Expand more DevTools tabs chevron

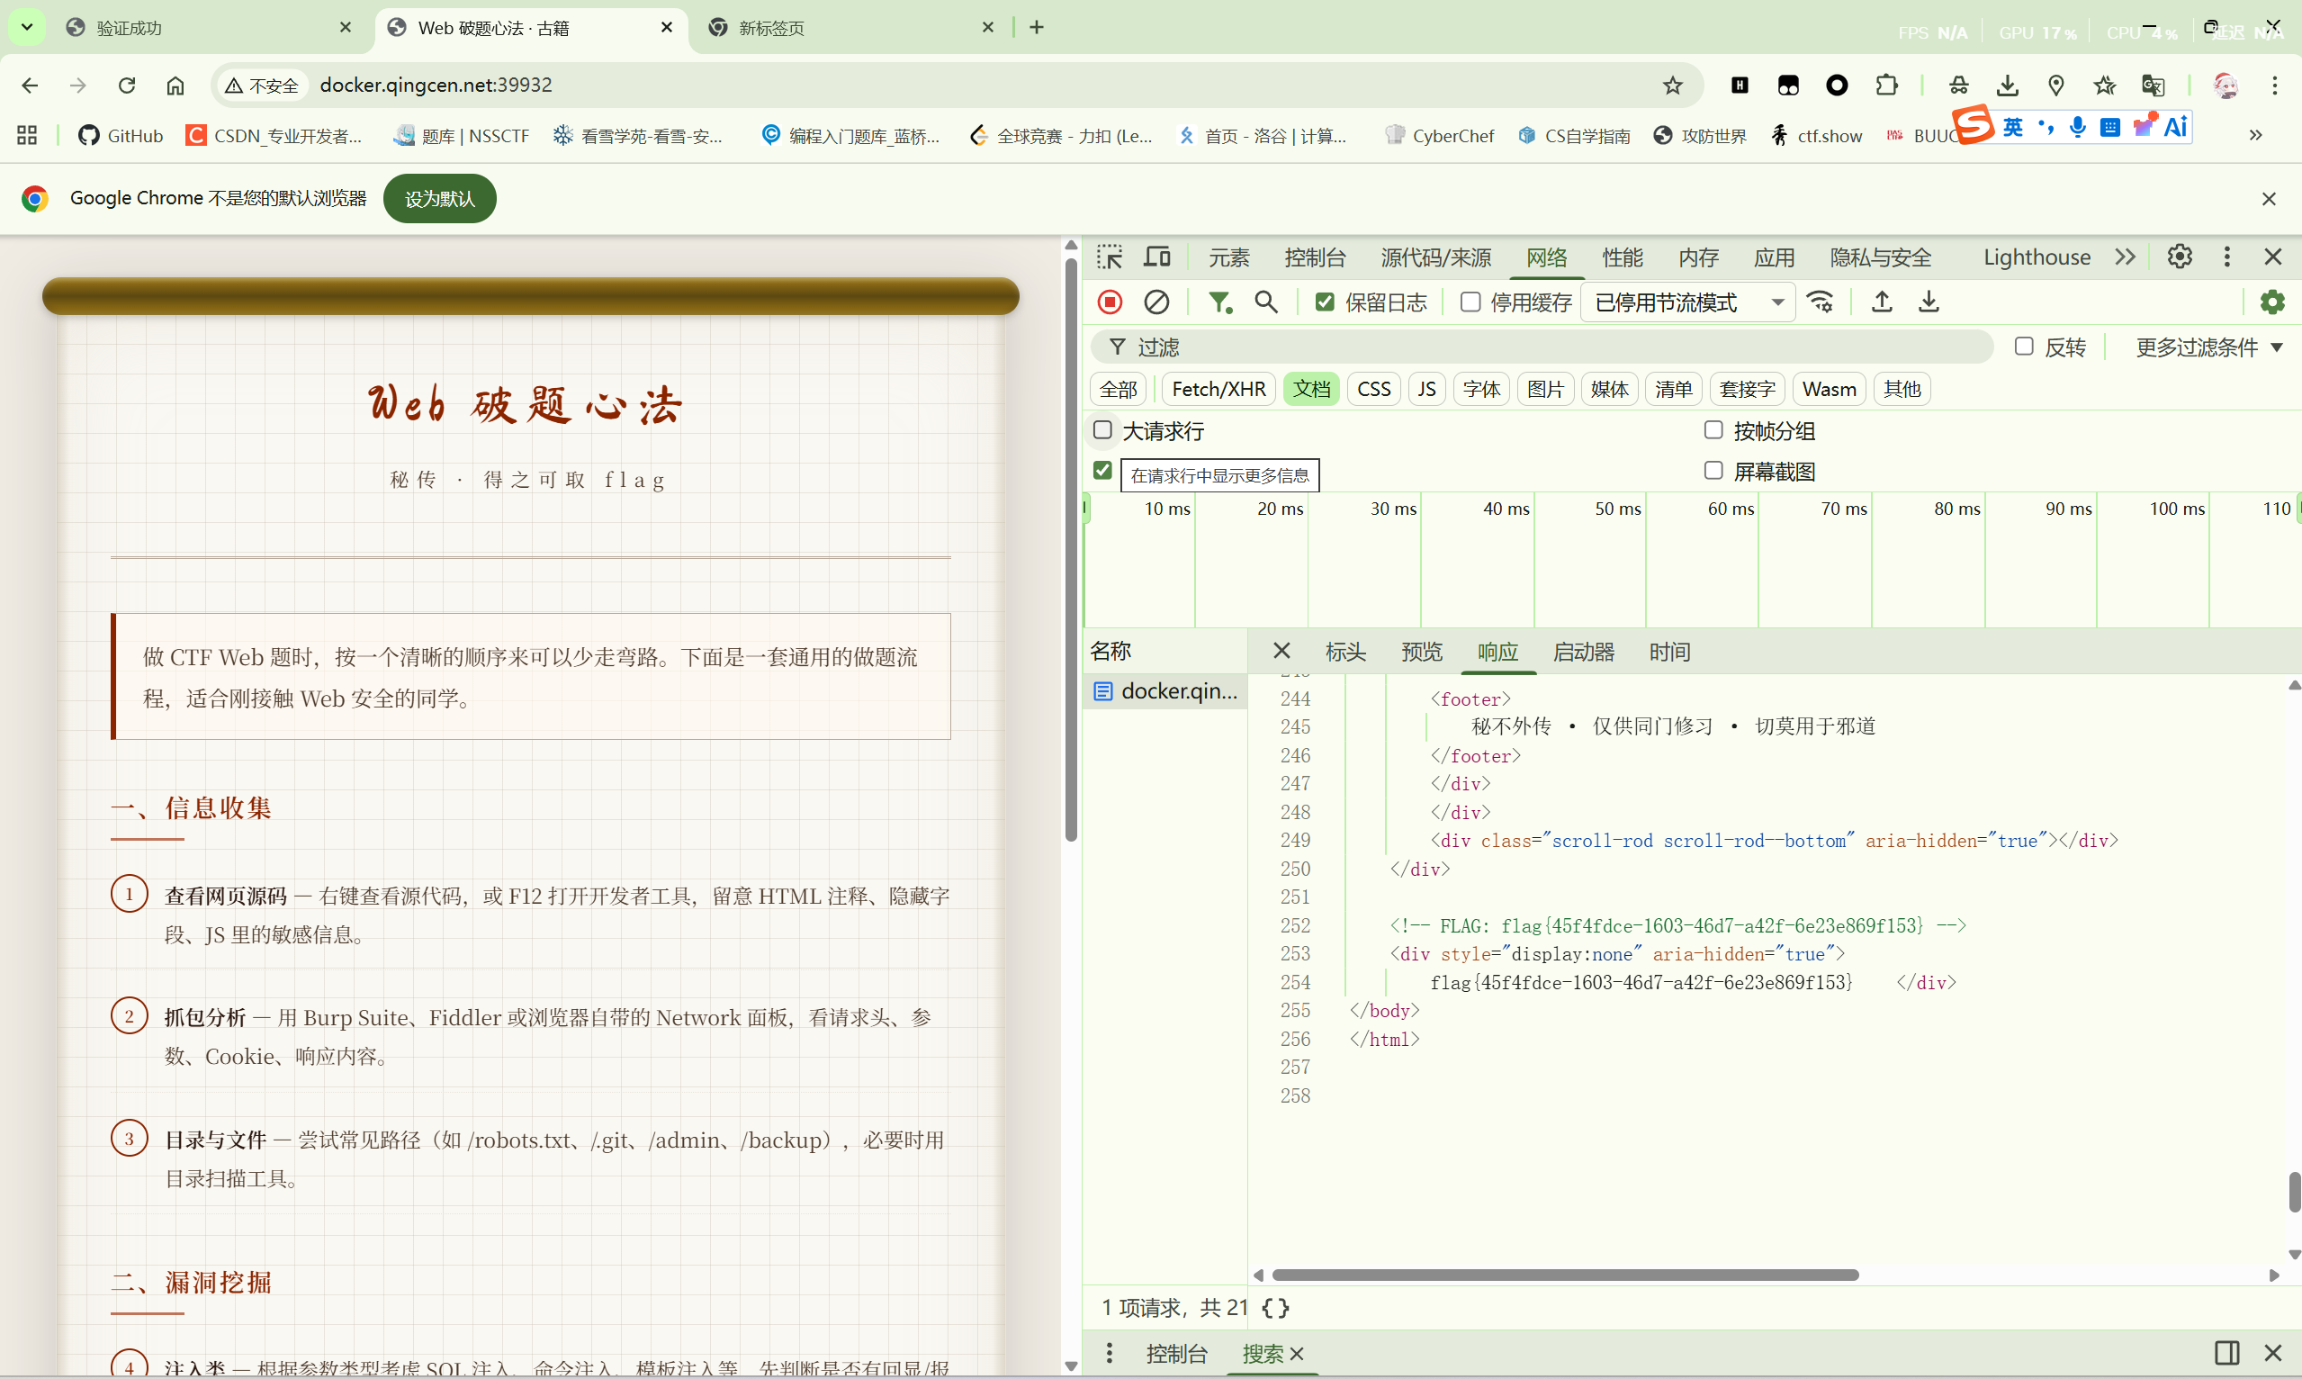tap(2125, 257)
